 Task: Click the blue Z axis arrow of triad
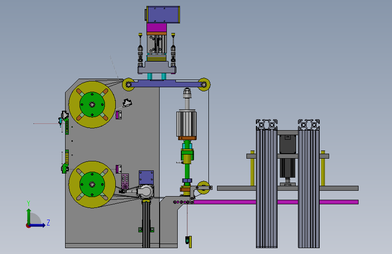click(x=38, y=225)
